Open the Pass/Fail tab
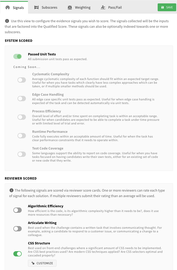 click(x=111, y=8)
